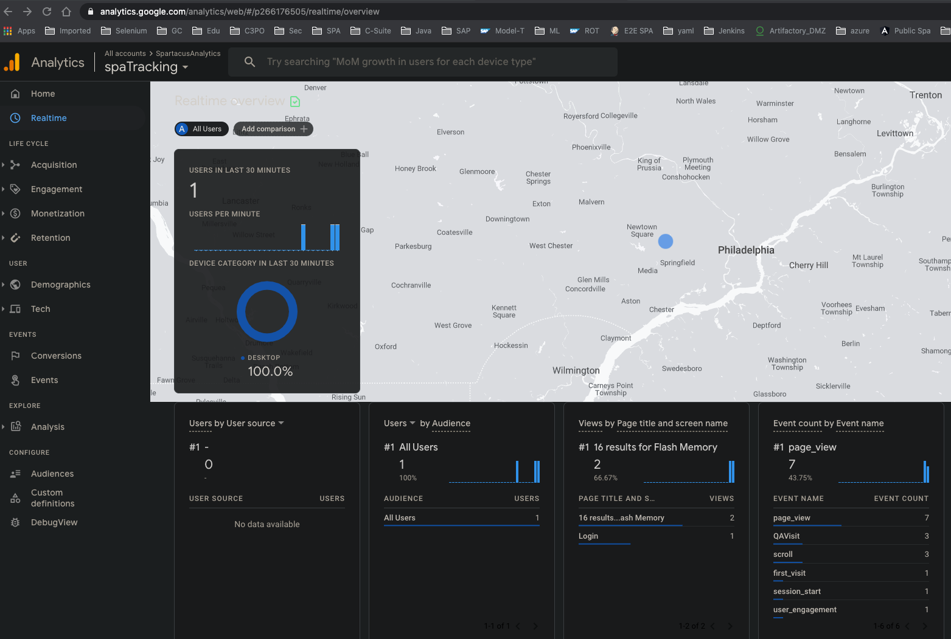The width and height of the screenshot is (951, 639).
Task: Reload the page with browser refresh
Action: [x=47, y=12]
